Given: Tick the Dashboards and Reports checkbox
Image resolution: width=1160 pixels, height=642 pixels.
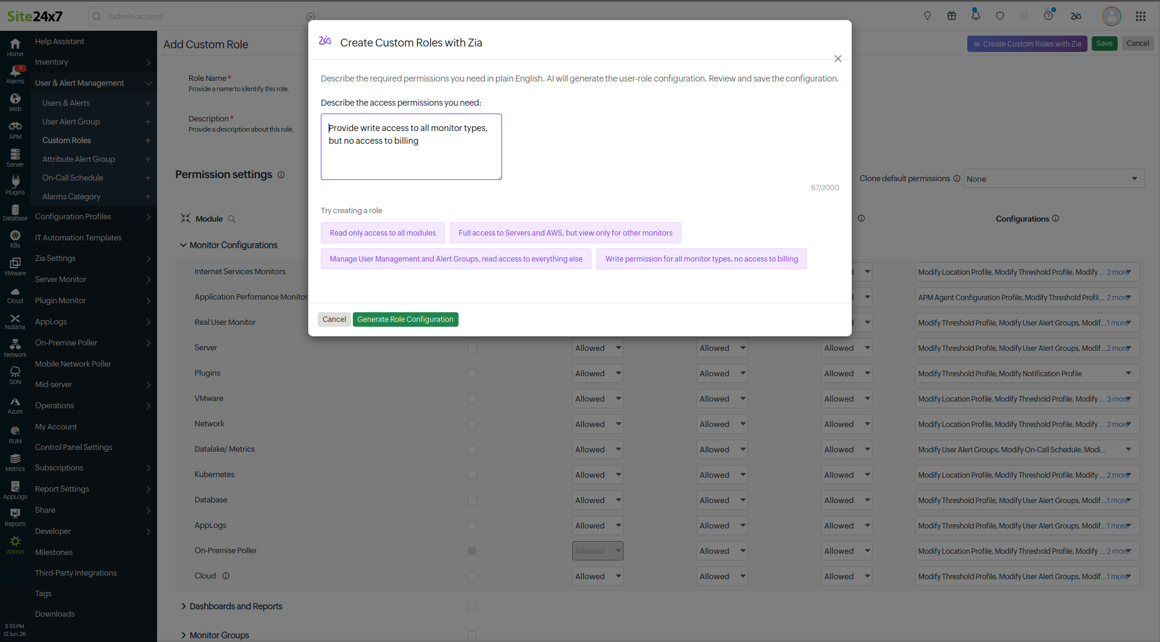Looking at the screenshot, I should [472, 607].
